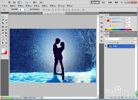Image resolution: width=138 pixels, height=100 pixels.
Task: Open the Paragraph panel icon in dock
Action: tap(102, 41)
